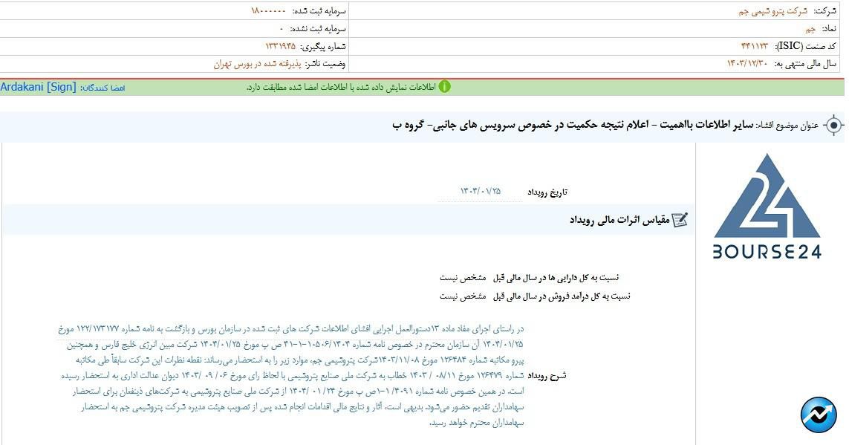Click the publisher status پذیرفته شده در بورس تهران

coord(257,64)
